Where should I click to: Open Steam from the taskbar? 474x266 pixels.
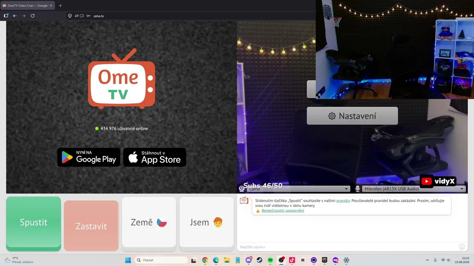pyautogui.click(x=259, y=260)
